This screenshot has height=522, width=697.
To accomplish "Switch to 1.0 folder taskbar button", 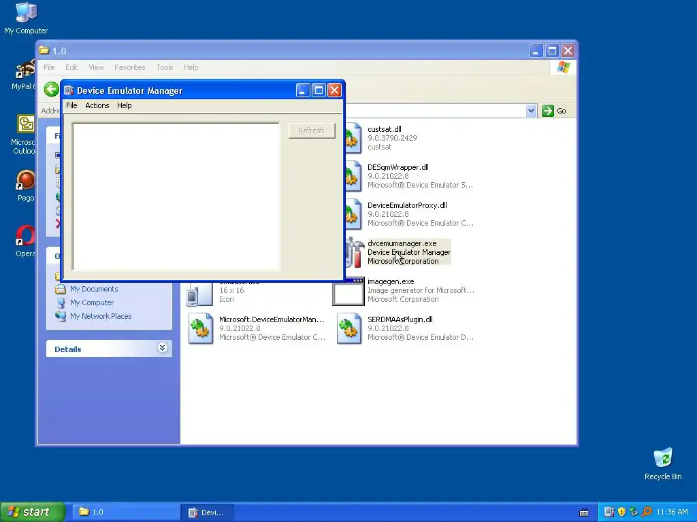I will click(x=125, y=512).
